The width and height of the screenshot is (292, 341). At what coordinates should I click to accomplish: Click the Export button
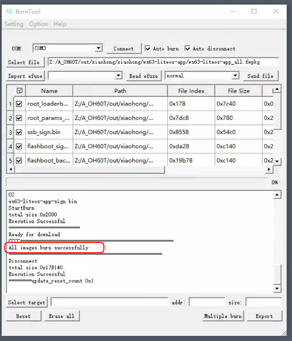264,316
